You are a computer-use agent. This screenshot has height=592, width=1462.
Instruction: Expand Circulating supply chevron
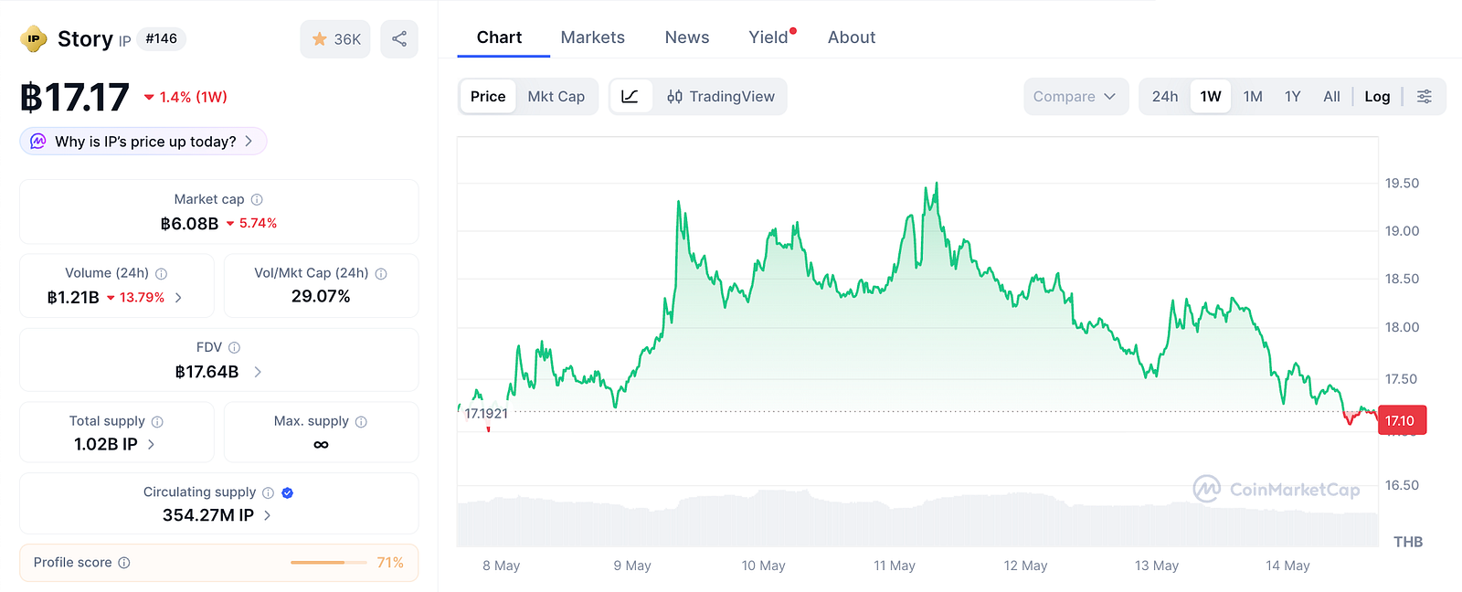tap(267, 515)
